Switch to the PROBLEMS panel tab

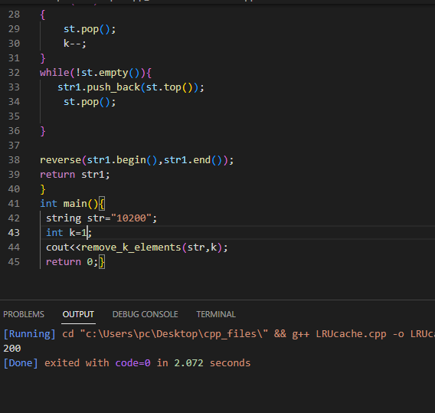tap(24, 314)
